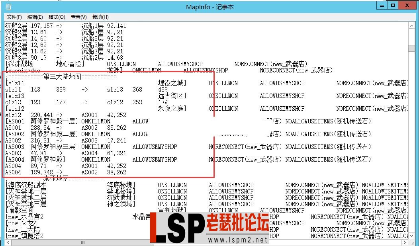Click the text "阿修罗神殿一层]"

click(54, 121)
